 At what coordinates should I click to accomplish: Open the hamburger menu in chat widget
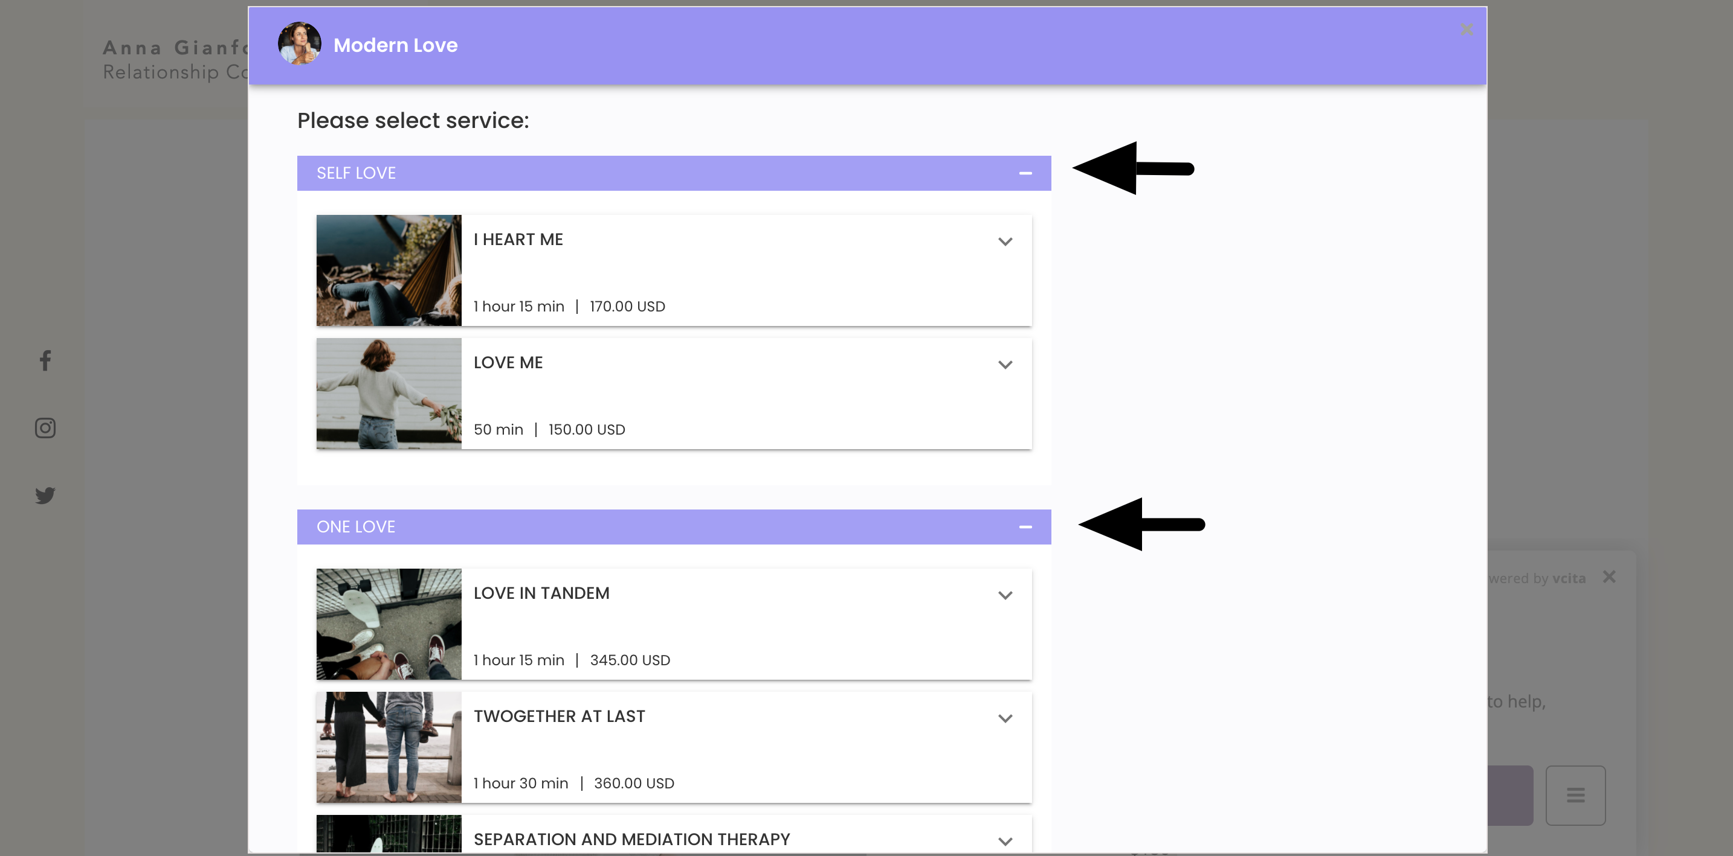click(x=1575, y=795)
